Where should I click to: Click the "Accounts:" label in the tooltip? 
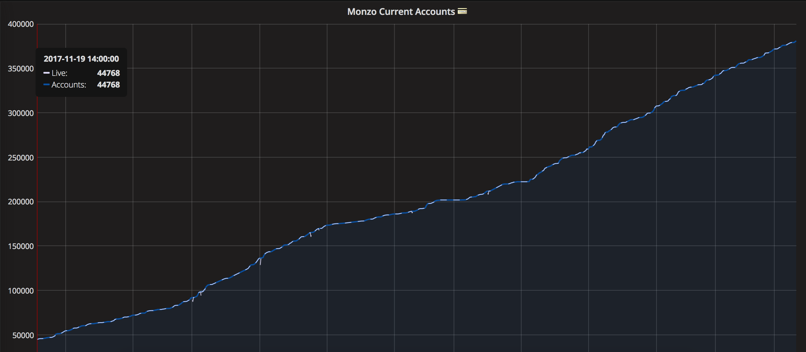point(69,85)
